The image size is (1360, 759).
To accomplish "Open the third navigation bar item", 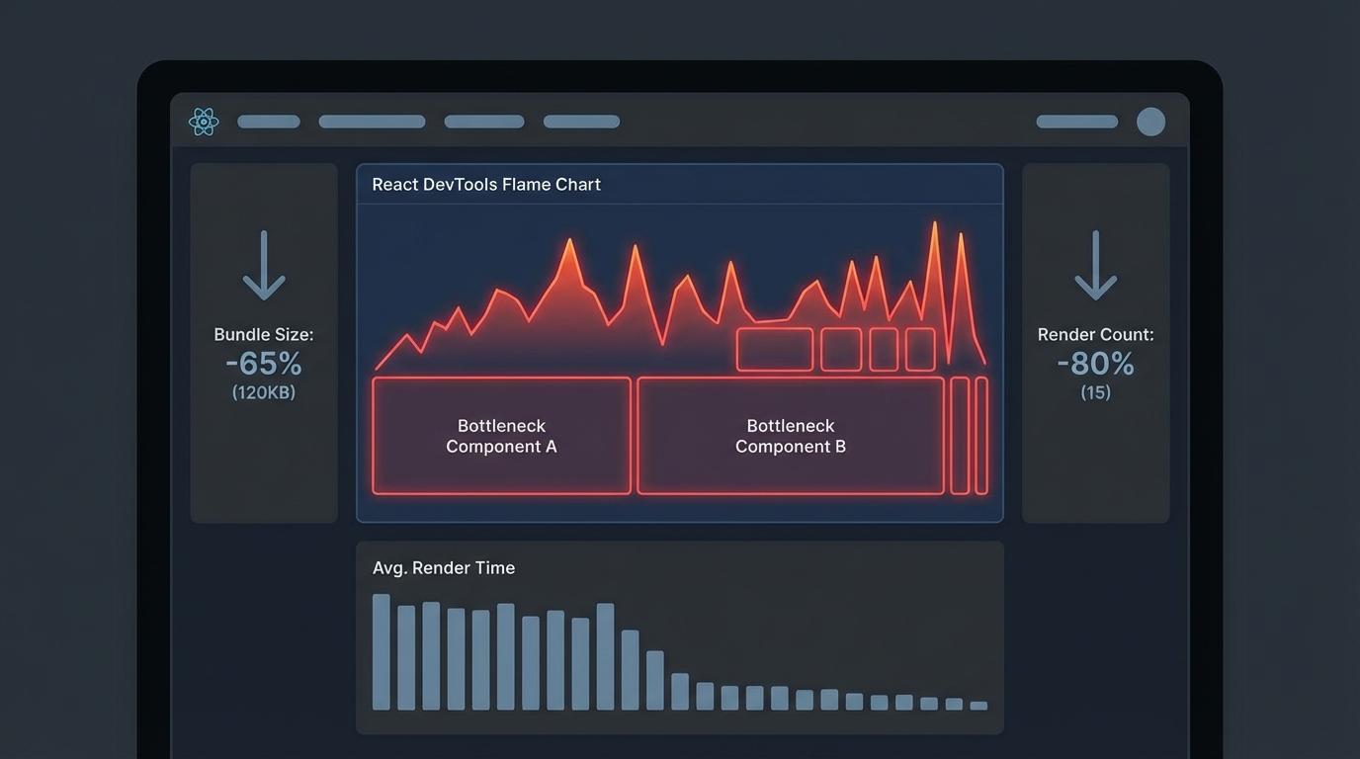I will coord(484,122).
